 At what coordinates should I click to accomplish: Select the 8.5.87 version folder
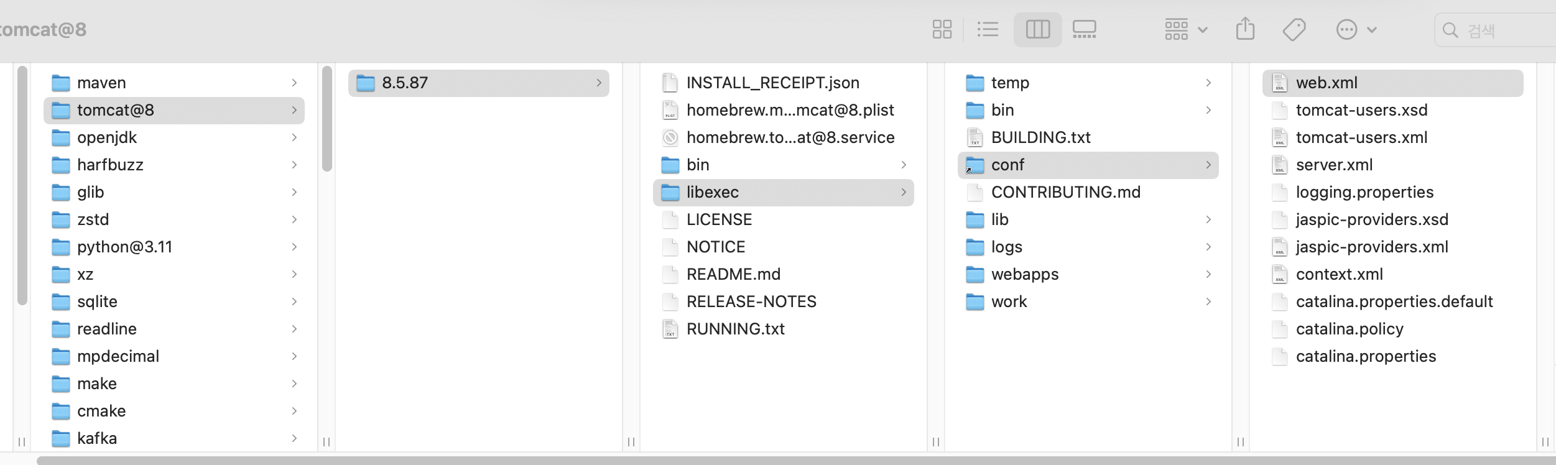[479, 83]
